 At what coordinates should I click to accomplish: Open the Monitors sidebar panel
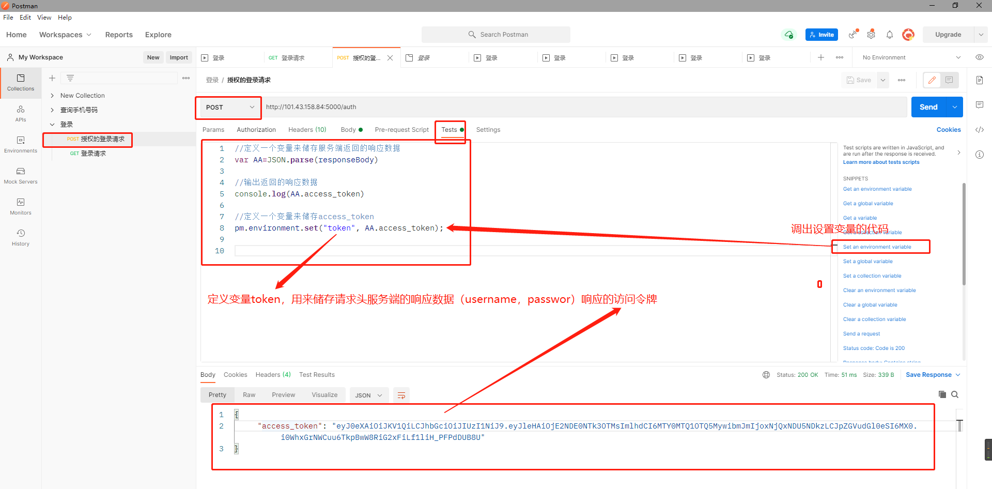coord(21,207)
